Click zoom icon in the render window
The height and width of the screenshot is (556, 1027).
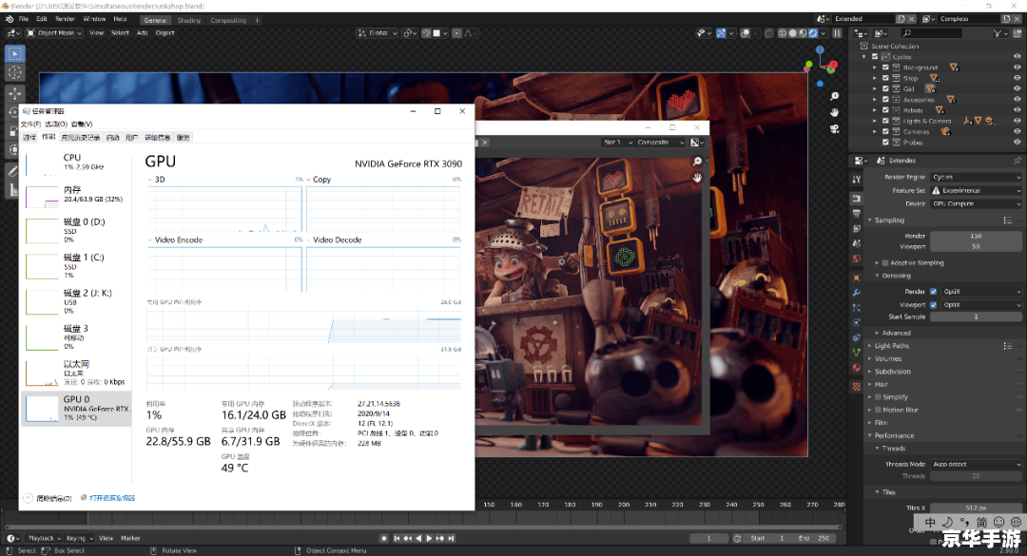click(697, 162)
